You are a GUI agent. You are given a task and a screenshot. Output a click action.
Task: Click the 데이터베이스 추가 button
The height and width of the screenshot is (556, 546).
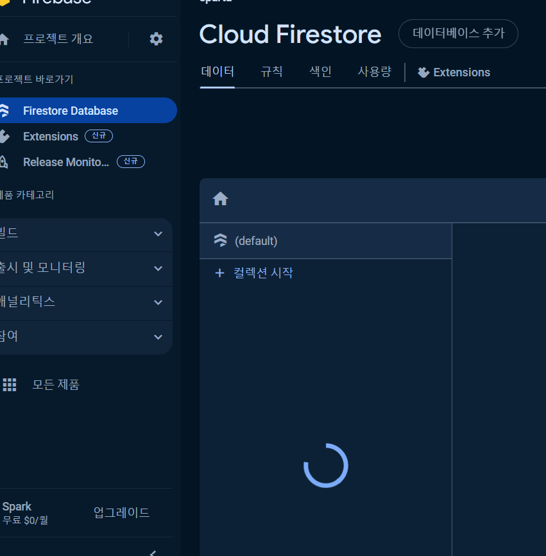[458, 34]
